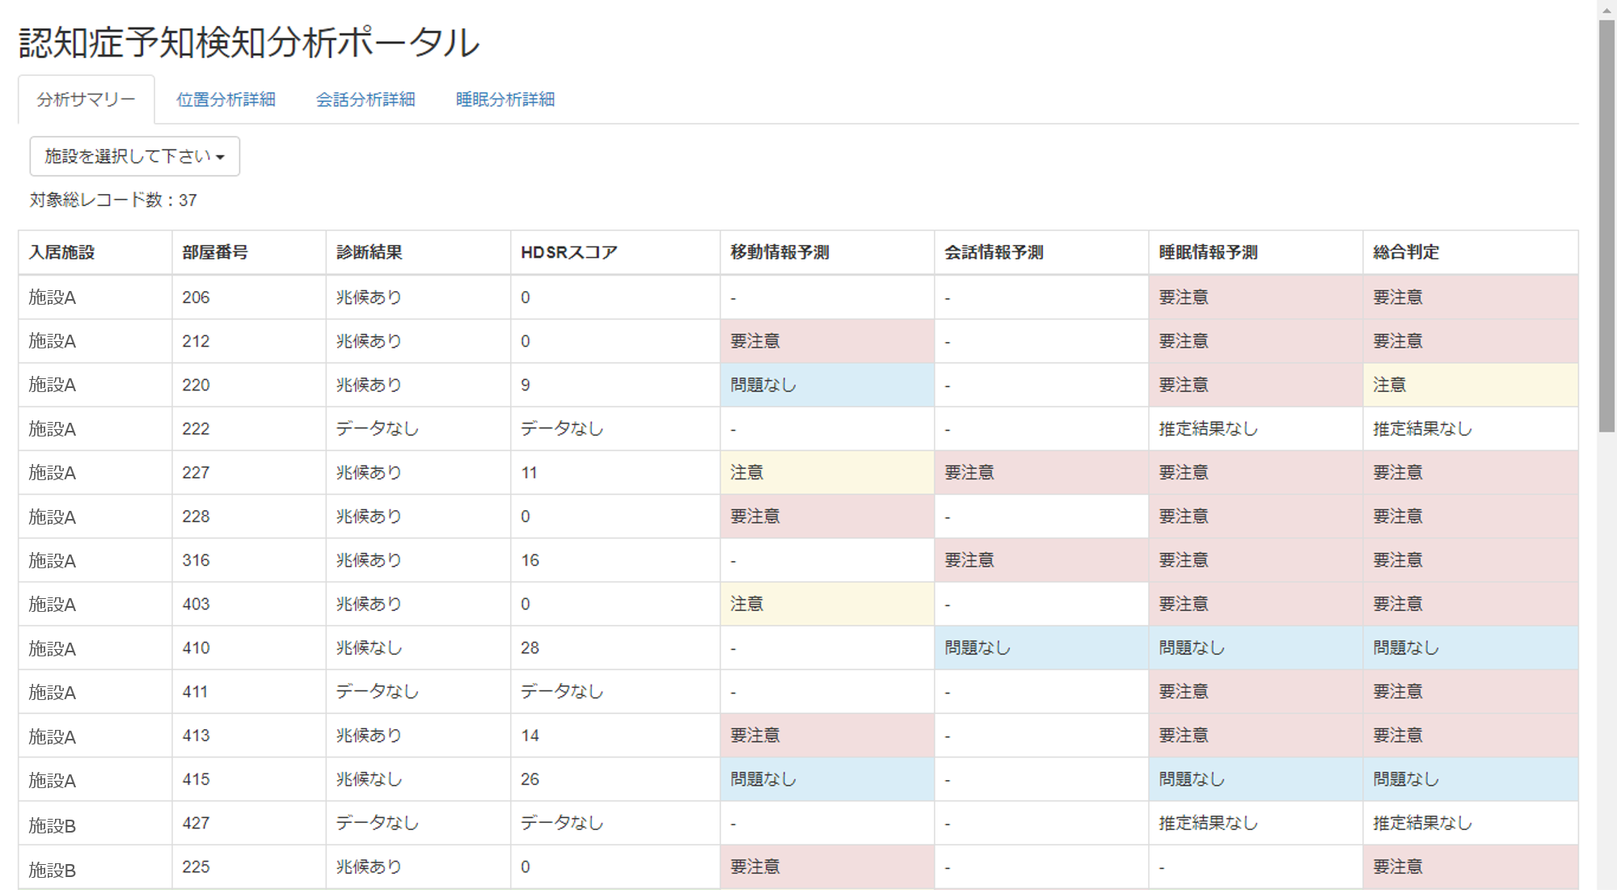Click the scrollbar up arrow
The width and height of the screenshot is (1617, 894).
(x=1606, y=9)
